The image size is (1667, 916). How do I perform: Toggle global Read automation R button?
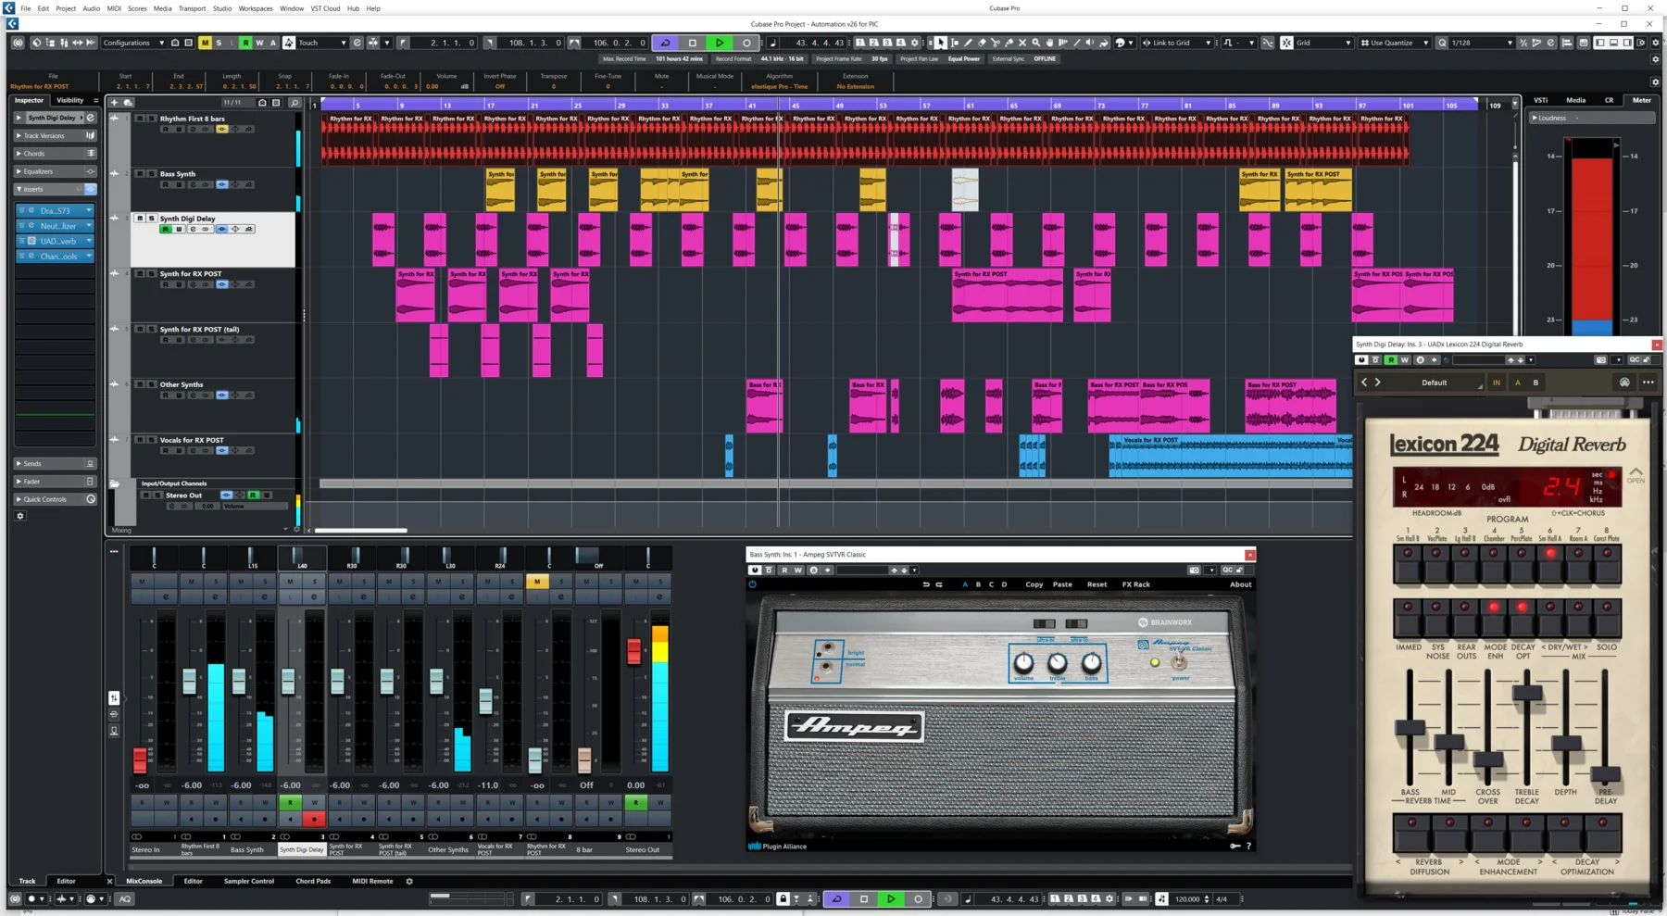[x=245, y=43]
